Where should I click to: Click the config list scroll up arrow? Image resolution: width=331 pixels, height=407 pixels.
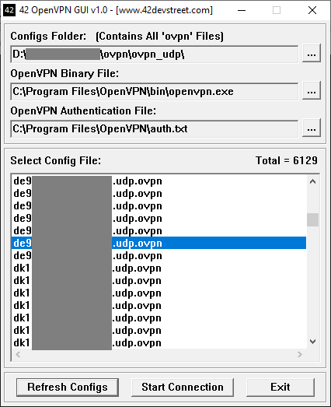(312, 181)
